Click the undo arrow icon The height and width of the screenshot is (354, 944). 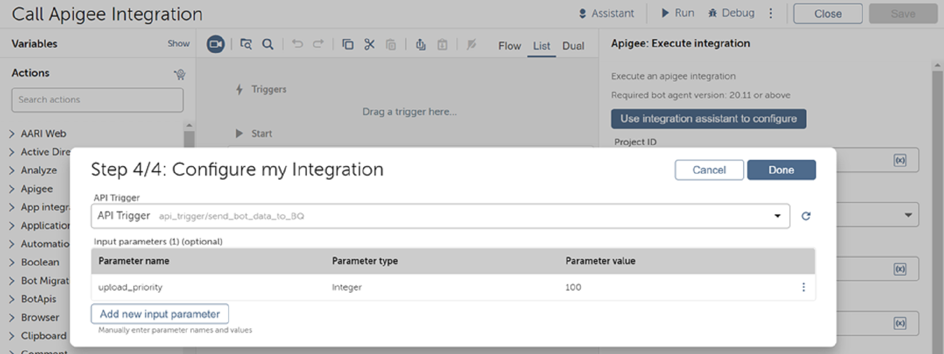(x=297, y=44)
